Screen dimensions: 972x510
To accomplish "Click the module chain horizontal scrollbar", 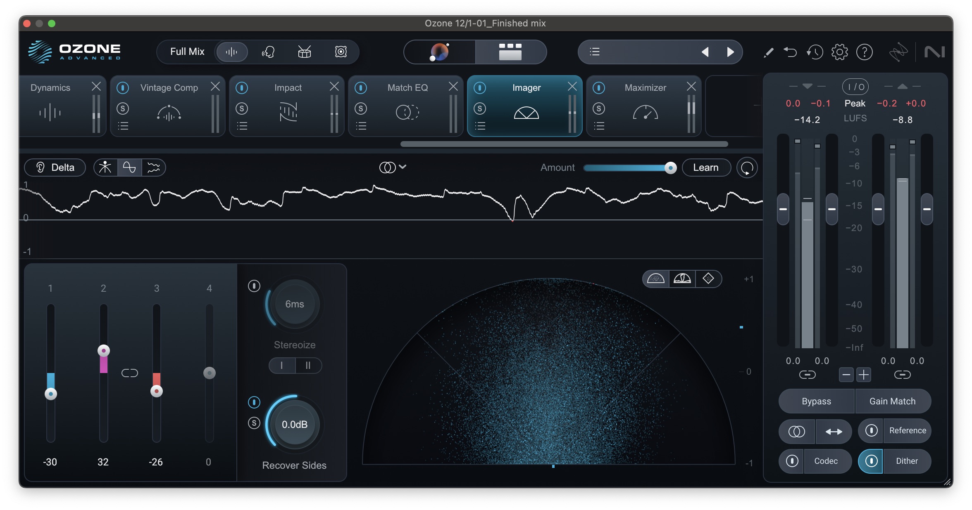I will click(564, 144).
